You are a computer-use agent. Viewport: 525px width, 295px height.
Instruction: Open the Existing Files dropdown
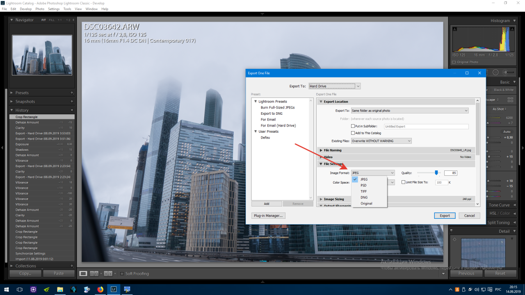[381, 141]
